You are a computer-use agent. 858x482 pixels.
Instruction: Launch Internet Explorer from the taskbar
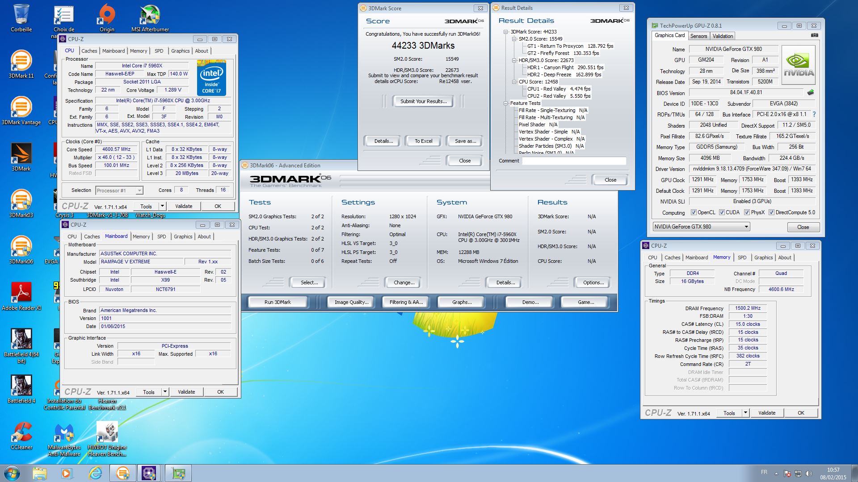[95, 473]
